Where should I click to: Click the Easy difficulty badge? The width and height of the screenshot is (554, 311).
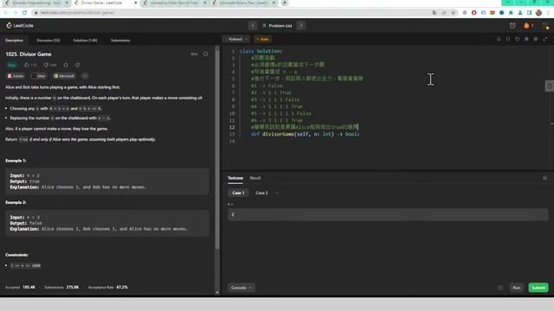click(11, 66)
